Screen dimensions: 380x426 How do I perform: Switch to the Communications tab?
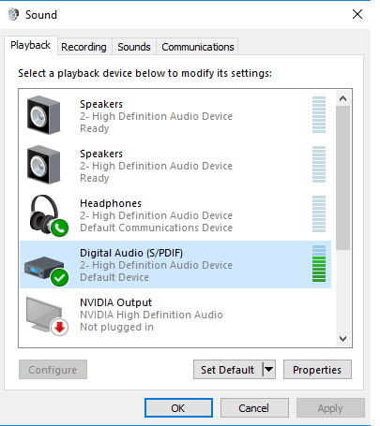[198, 47]
